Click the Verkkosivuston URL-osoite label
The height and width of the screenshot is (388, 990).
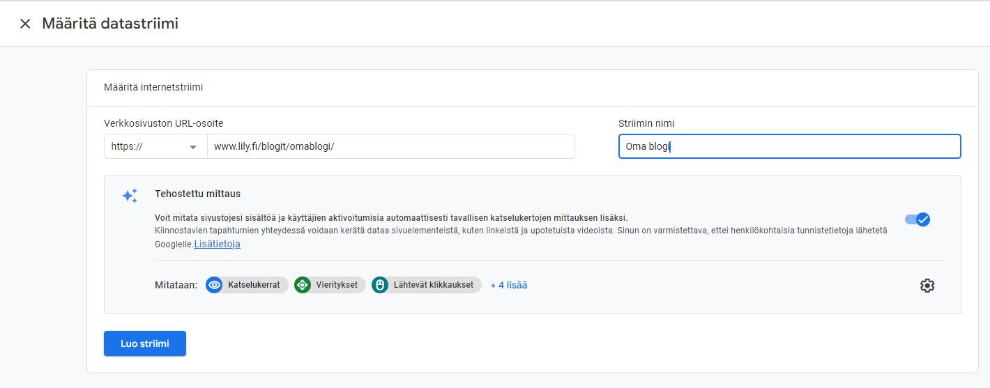click(163, 123)
